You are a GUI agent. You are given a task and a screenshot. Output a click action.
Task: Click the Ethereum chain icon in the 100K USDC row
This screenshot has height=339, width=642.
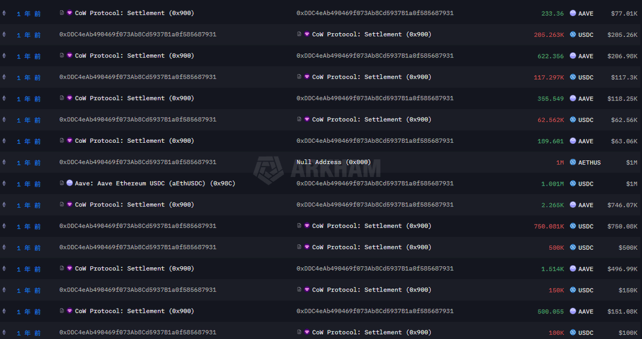click(5, 333)
